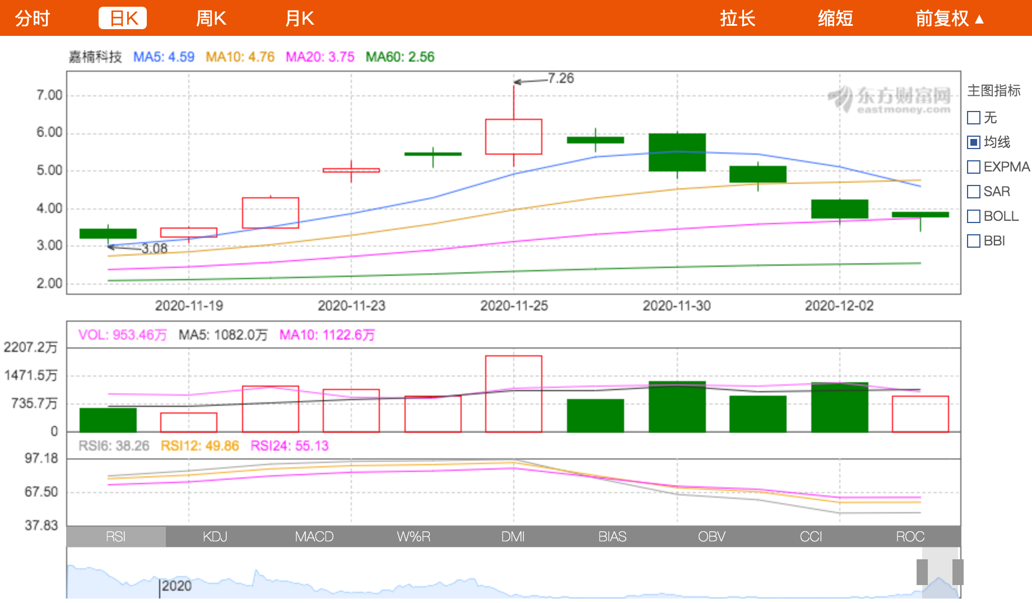This screenshot has width=1032, height=603.
Task: Click the left handle of timeline range slider
Action: [x=922, y=572]
